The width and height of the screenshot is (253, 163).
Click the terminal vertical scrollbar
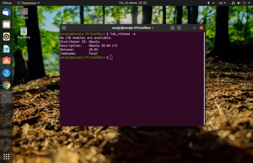point(204,79)
